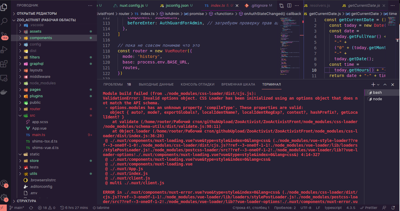Viewport: 400px width, 211px height.
Task: Click Пробелов: 2 indentation setting
Action: click(x=285, y=208)
